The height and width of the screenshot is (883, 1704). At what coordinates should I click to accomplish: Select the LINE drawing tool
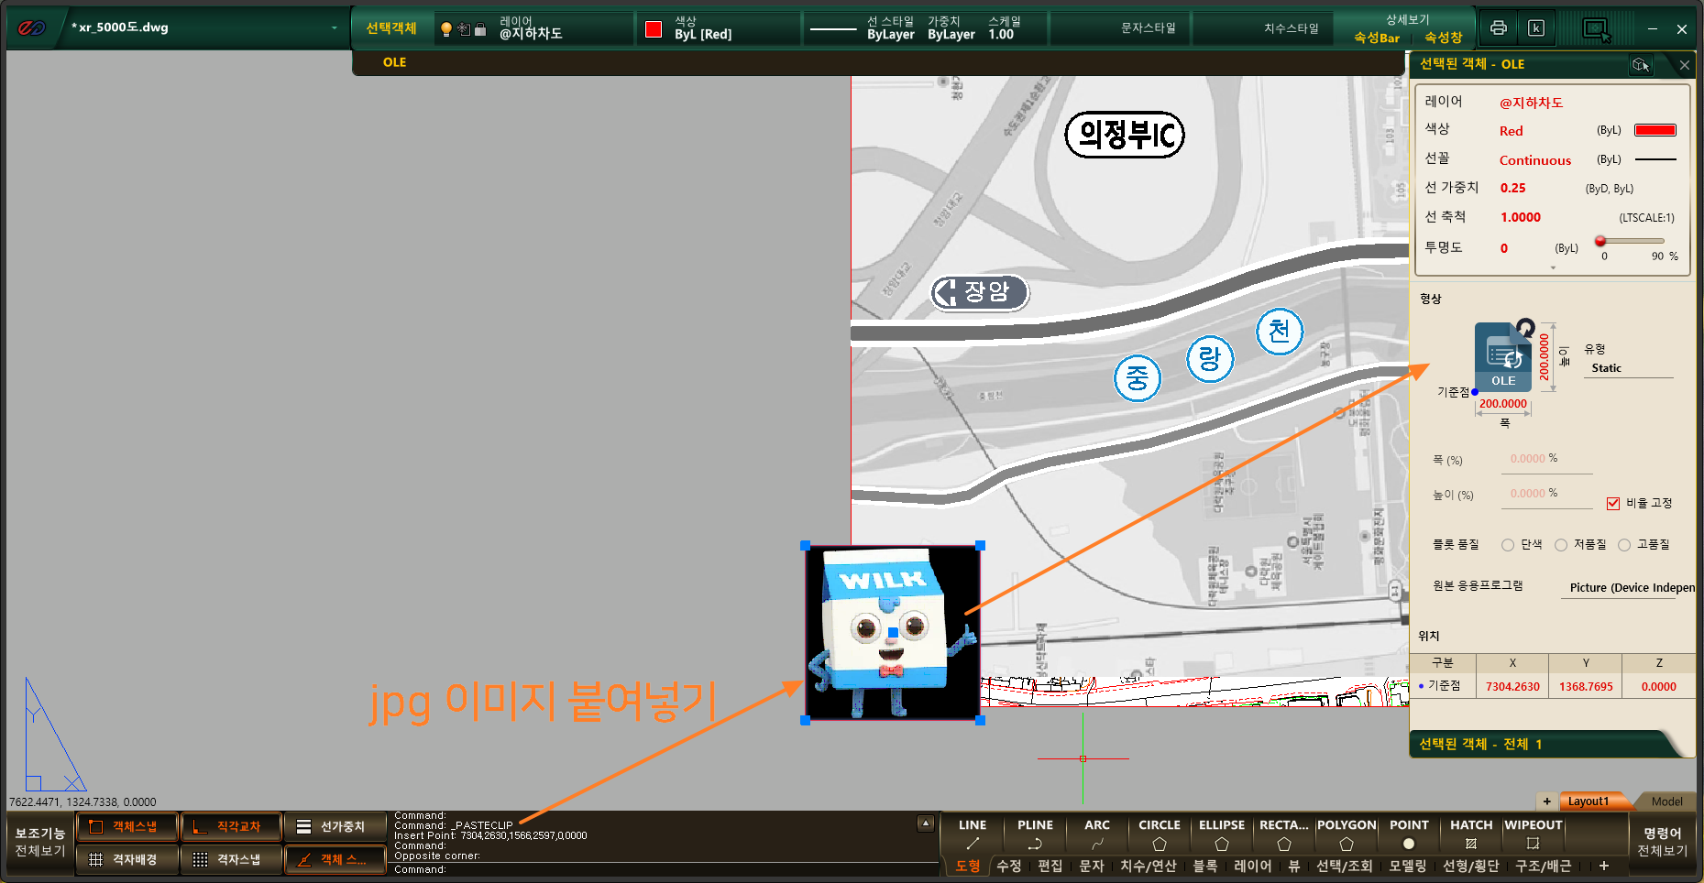pyautogui.click(x=973, y=834)
